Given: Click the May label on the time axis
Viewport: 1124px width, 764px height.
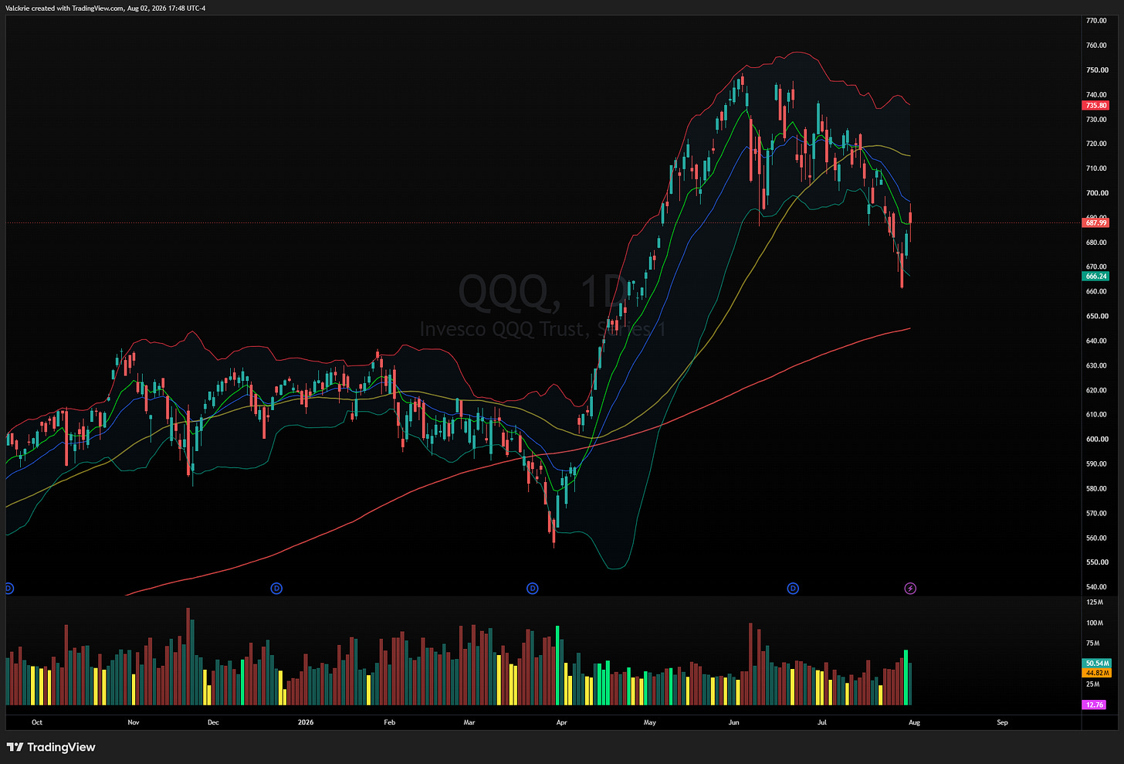Looking at the screenshot, I should [650, 722].
